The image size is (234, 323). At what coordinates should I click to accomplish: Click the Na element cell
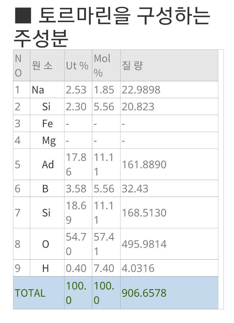click(38, 90)
